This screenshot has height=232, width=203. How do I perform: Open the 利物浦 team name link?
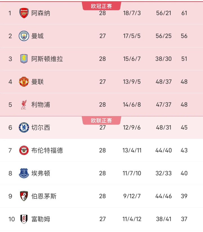[41, 105]
